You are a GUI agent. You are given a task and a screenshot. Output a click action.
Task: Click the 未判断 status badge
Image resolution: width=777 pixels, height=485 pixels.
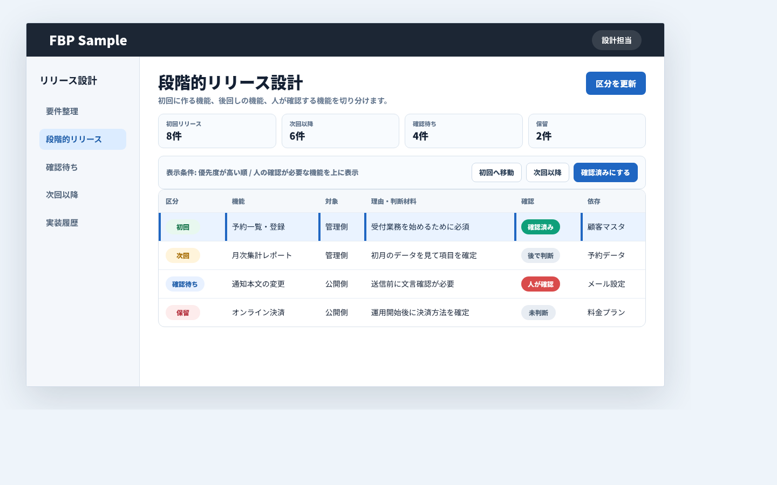point(539,313)
